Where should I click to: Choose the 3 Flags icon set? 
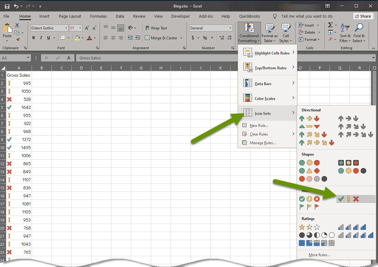(x=309, y=207)
